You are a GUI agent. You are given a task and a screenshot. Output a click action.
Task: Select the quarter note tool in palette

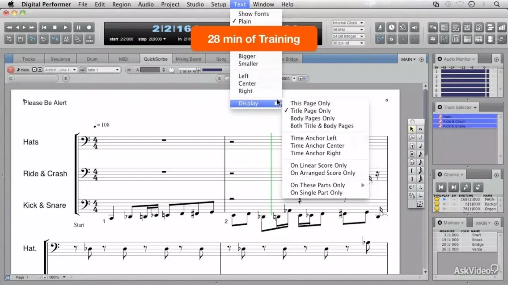coord(420,146)
